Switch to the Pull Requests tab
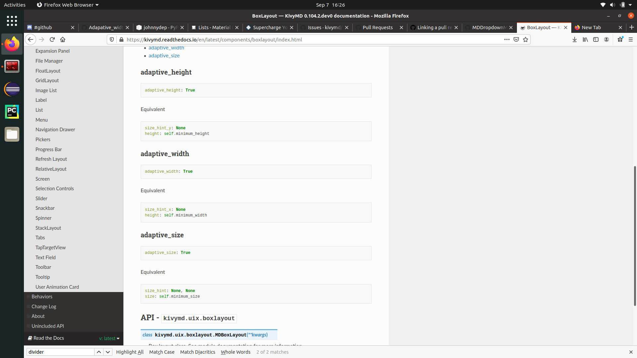 pos(378,28)
